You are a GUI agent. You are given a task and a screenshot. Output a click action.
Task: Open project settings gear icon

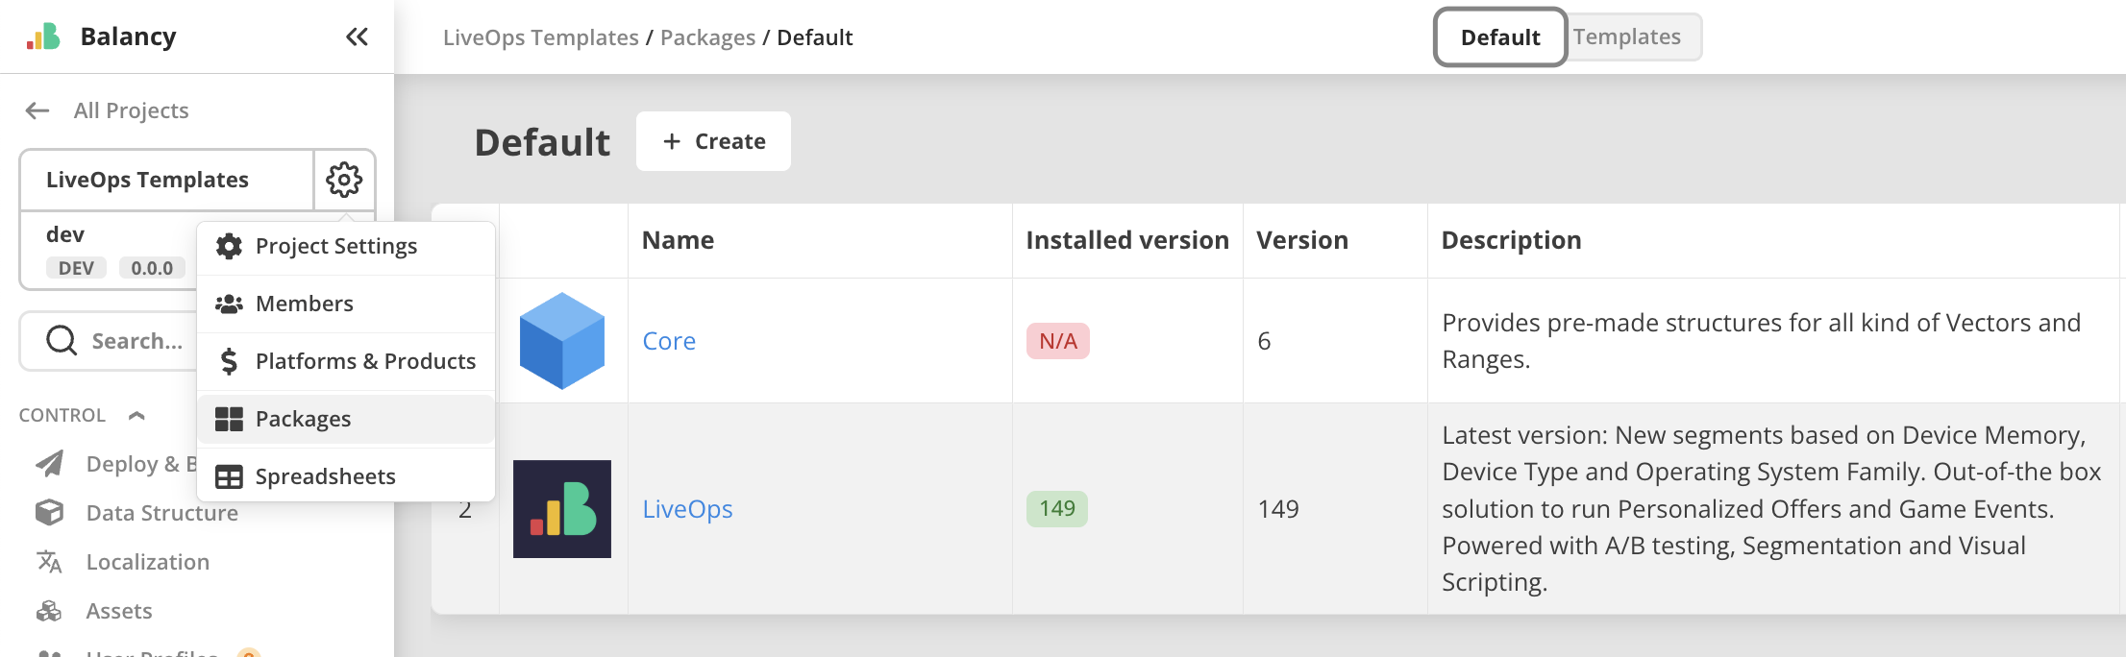[344, 180]
